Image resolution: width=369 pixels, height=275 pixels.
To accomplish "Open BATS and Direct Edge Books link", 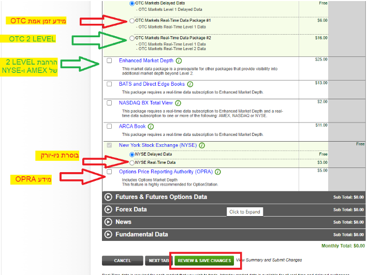I will point(152,84).
